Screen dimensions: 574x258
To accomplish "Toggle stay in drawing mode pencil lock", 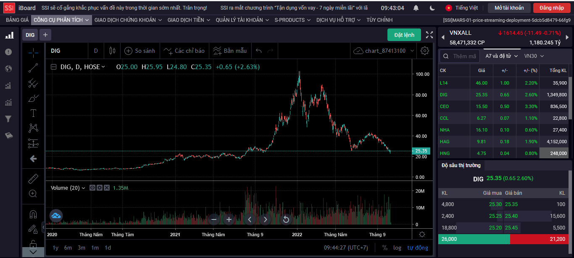I will click(33, 229).
